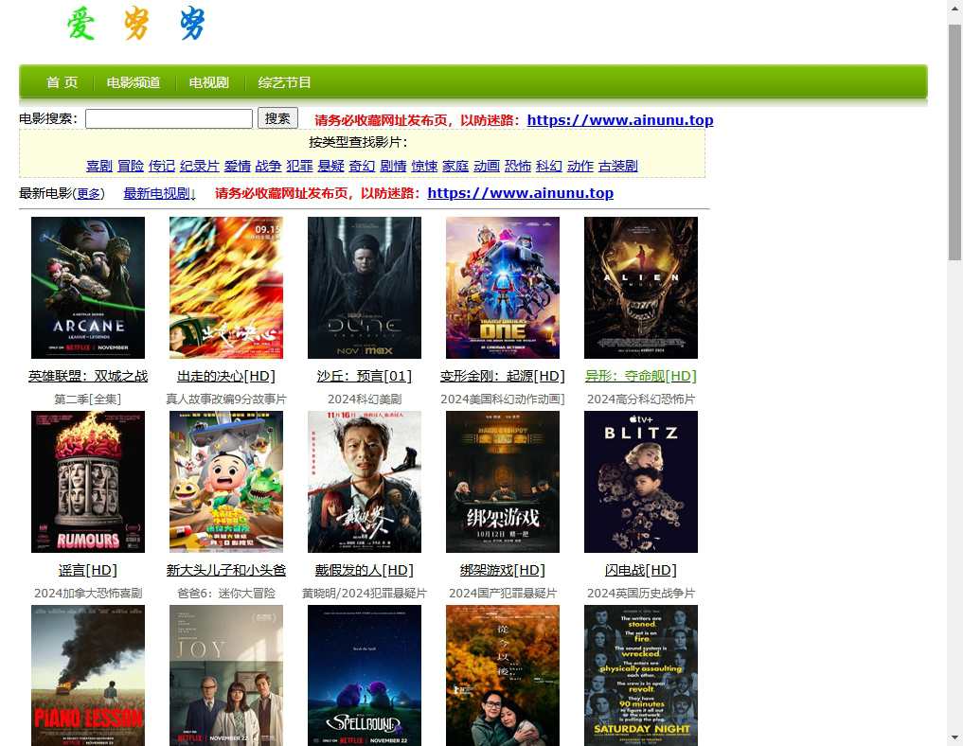Screen dimensions: 963x746
Task: Open the 戴假发的人 poster thumbnail
Action: click(x=365, y=481)
